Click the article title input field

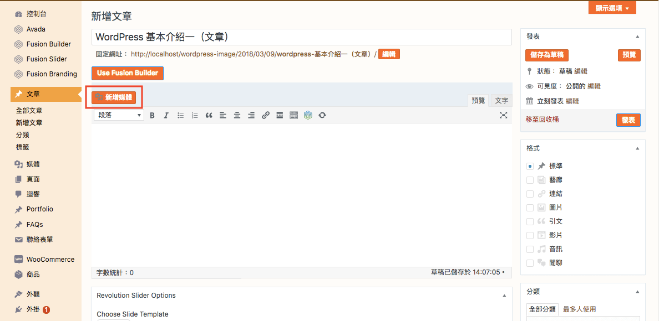[301, 37]
